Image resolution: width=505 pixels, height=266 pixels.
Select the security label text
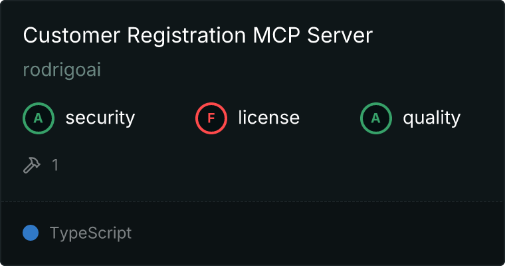click(100, 118)
